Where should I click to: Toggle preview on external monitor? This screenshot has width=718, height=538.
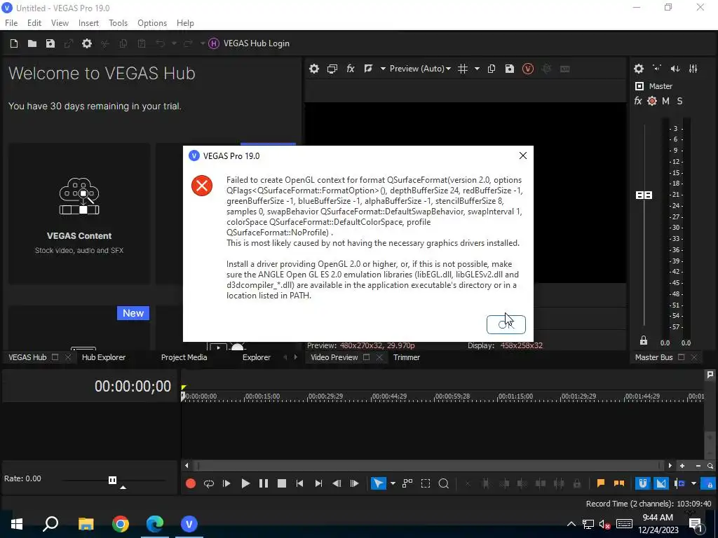pyautogui.click(x=332, y=69)
